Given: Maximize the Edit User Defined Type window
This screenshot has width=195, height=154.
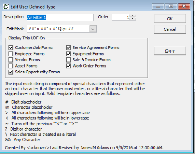Looking at the screenshot, I should coord(171,7).
